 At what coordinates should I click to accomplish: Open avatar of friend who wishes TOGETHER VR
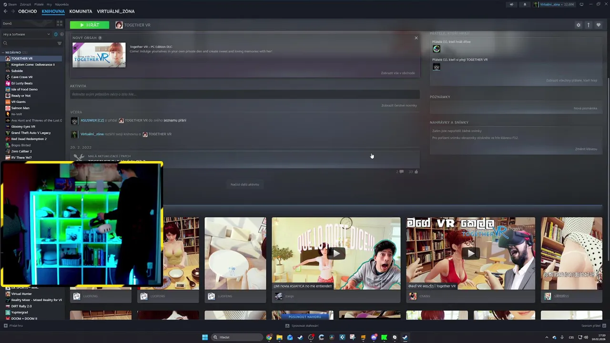(437, 67)
